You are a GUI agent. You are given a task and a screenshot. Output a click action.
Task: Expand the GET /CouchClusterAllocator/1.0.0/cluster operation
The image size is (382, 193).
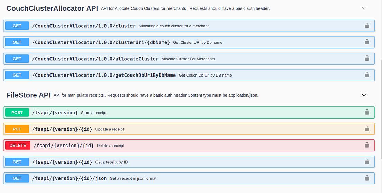(189, 26)
